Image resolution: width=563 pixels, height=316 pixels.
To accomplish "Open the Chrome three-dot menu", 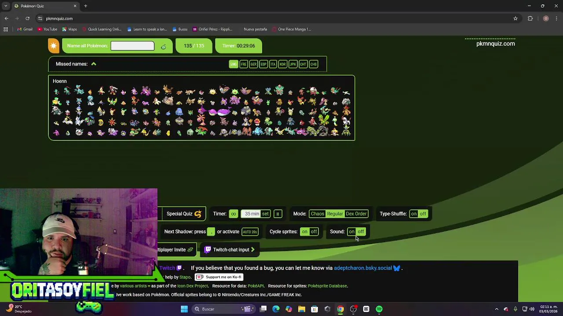I will 557,18.
